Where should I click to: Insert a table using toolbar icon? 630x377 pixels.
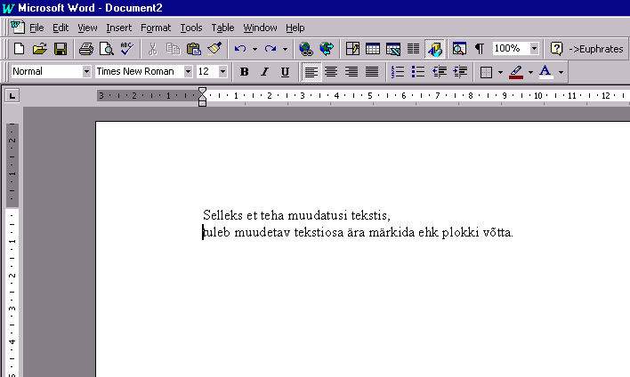[x=373, y=49]
